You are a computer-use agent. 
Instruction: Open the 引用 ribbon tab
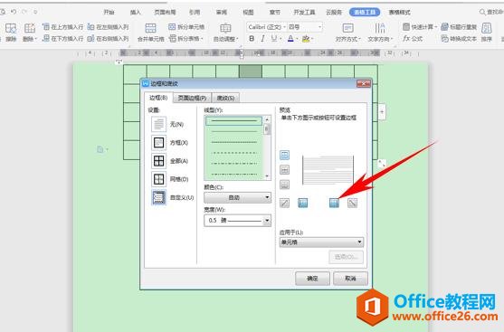click(195, 13)
